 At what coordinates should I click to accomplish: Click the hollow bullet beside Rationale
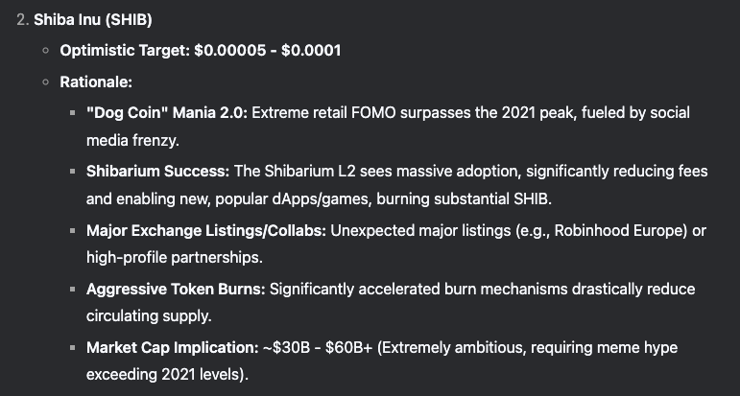click(x=45, y=82)
